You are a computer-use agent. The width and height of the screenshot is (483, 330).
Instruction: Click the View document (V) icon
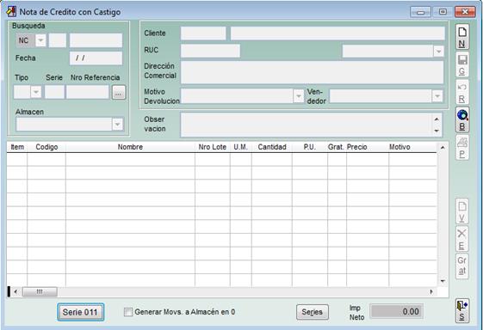(462, 211)
